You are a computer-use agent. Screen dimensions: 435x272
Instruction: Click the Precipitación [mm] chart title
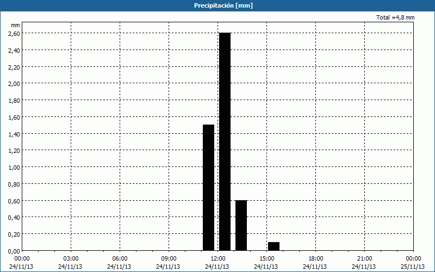(223, 5)
